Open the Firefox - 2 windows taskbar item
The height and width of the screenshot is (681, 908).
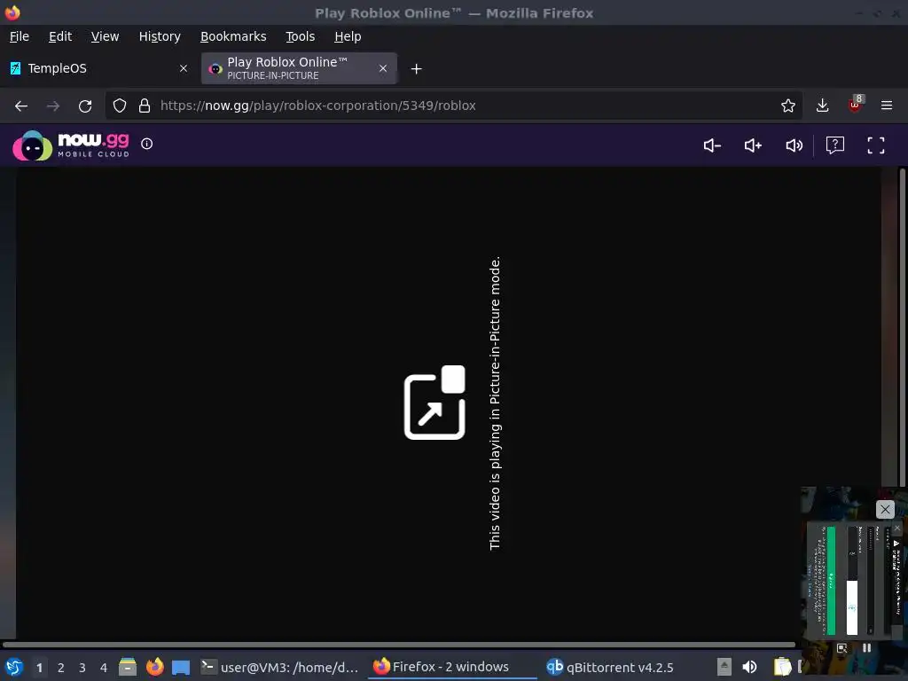click(x=451, y=667)
